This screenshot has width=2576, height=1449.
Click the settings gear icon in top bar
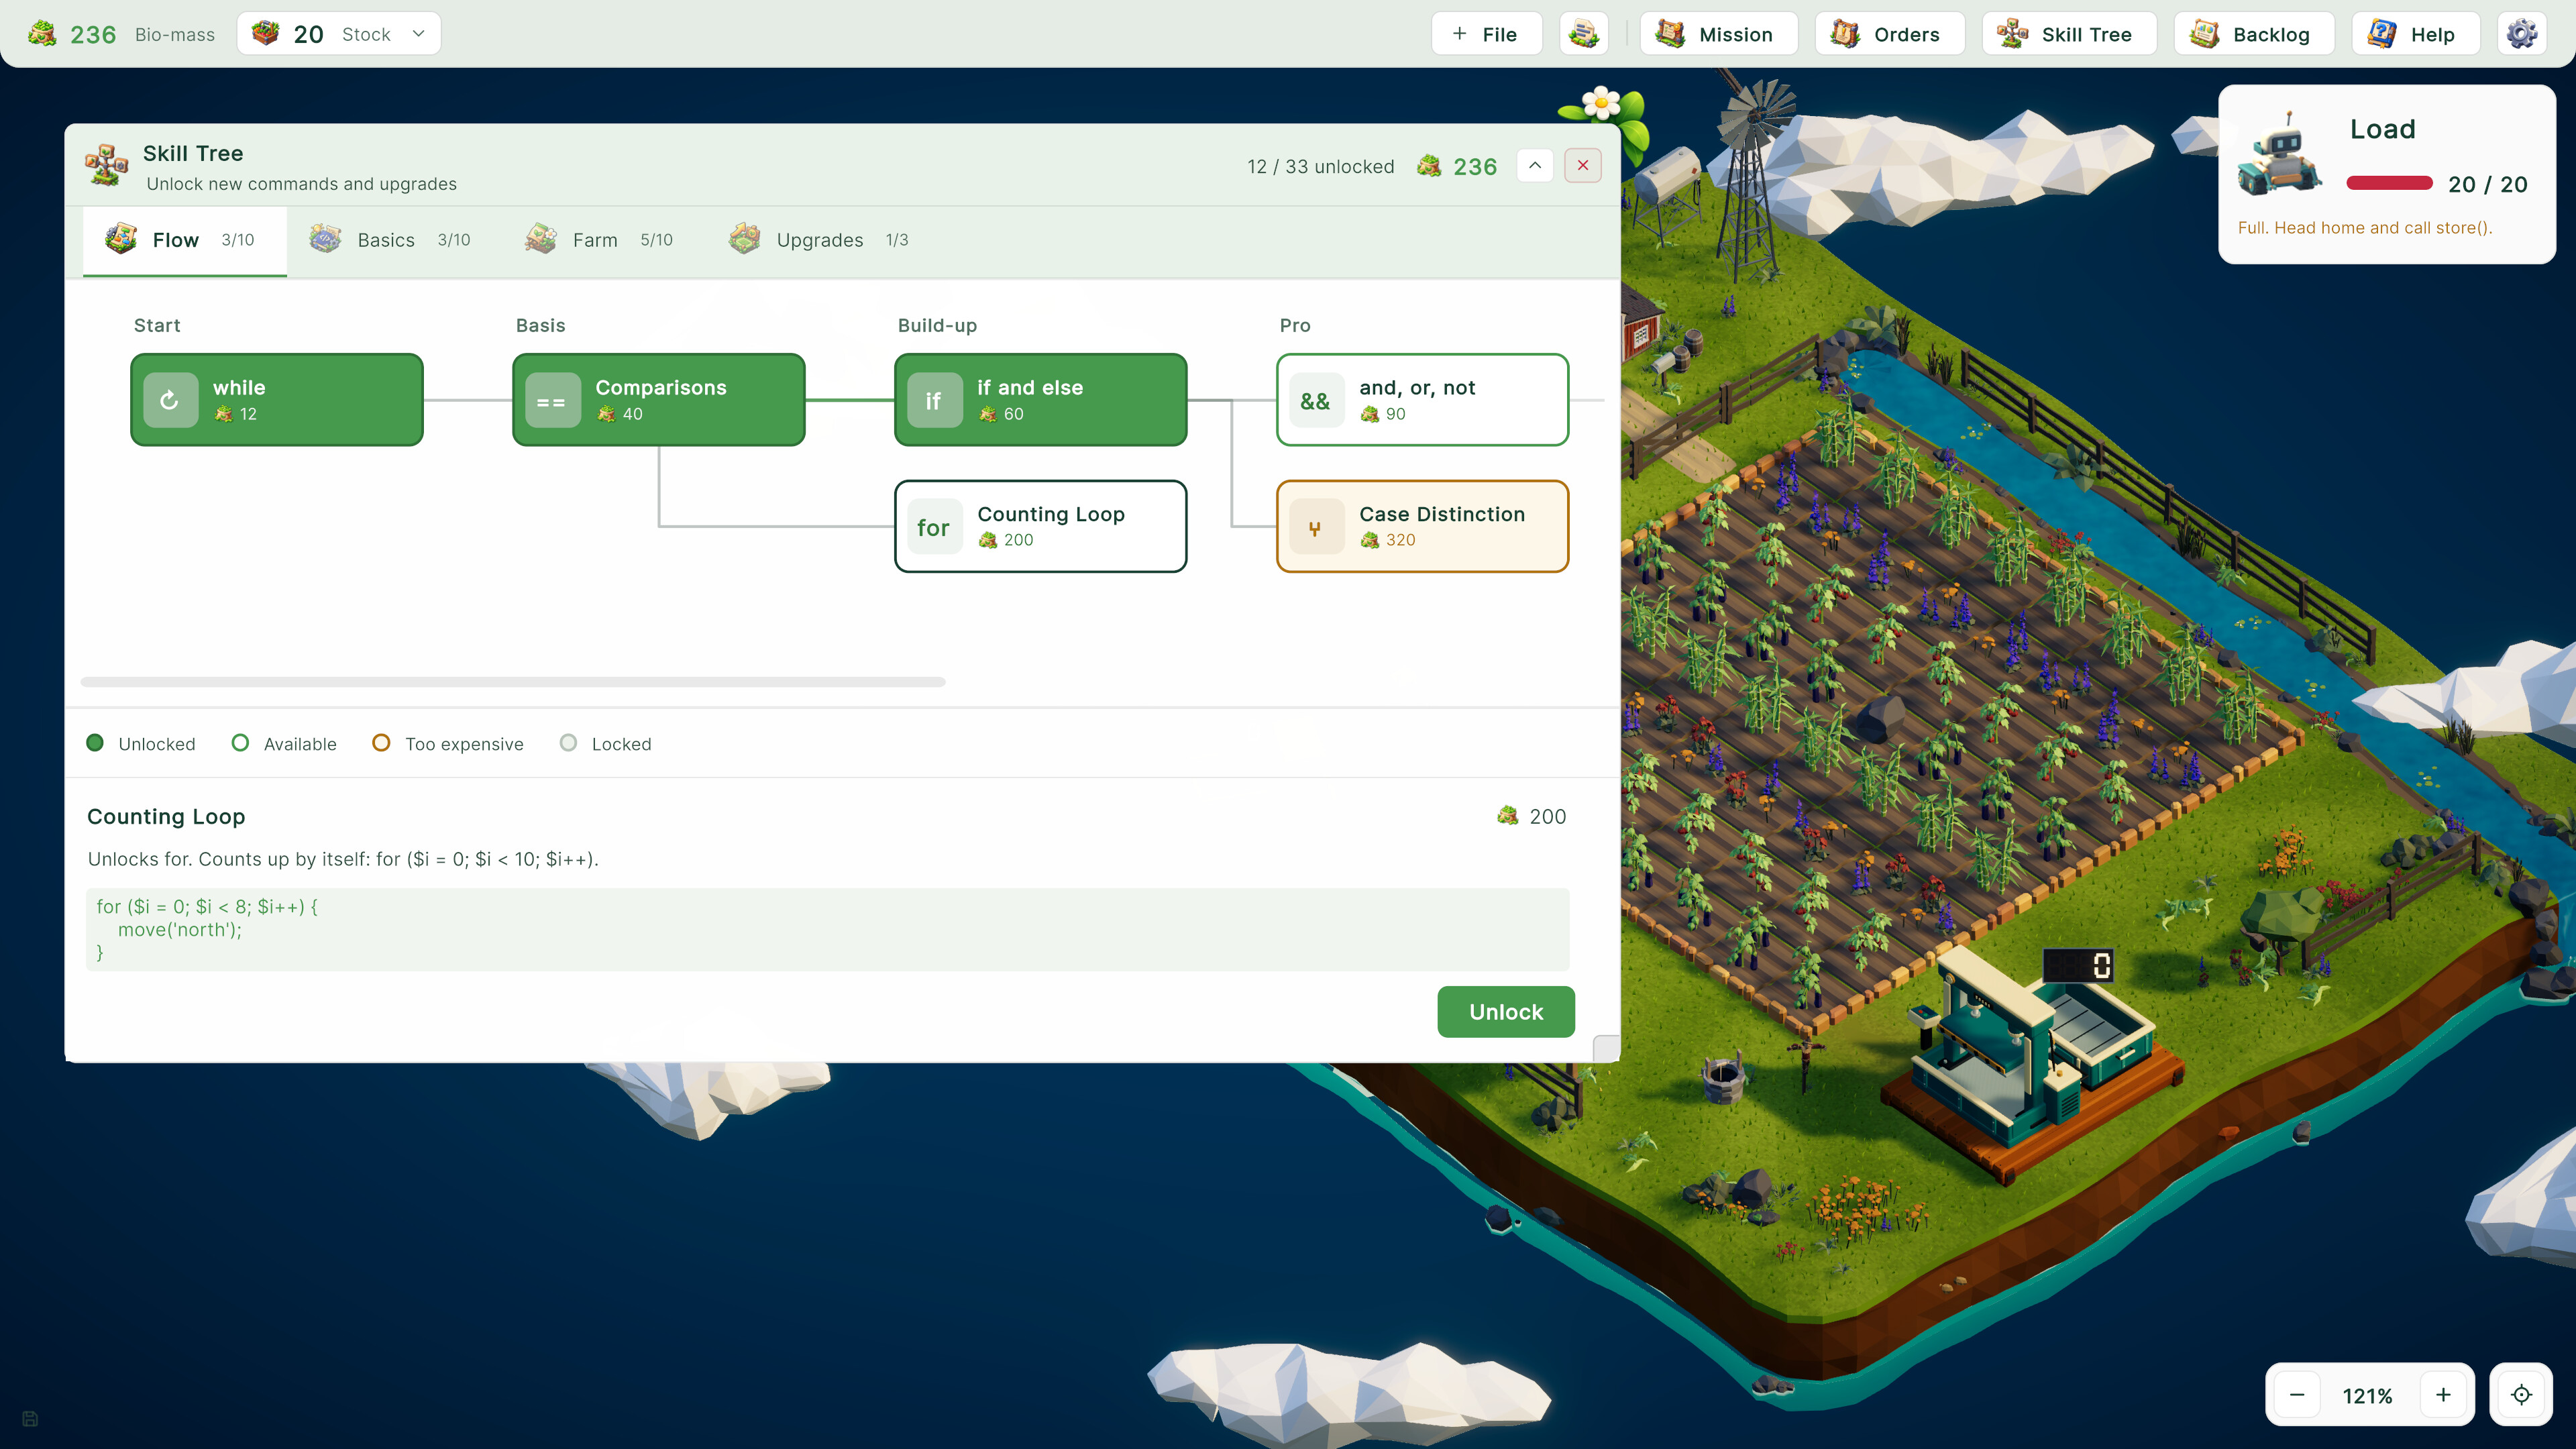[2521, 34]
